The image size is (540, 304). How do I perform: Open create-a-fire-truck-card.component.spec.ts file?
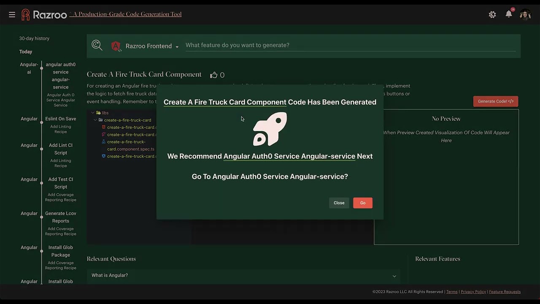tap(131, 145)
